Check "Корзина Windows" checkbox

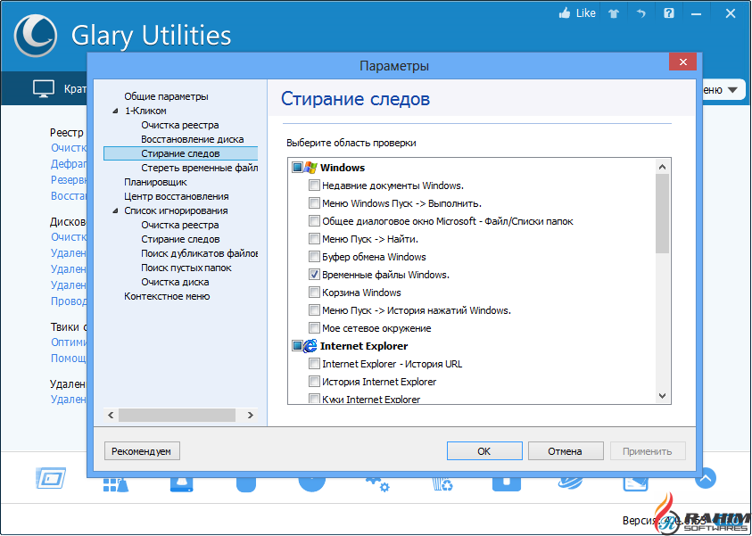click(314, 293)
